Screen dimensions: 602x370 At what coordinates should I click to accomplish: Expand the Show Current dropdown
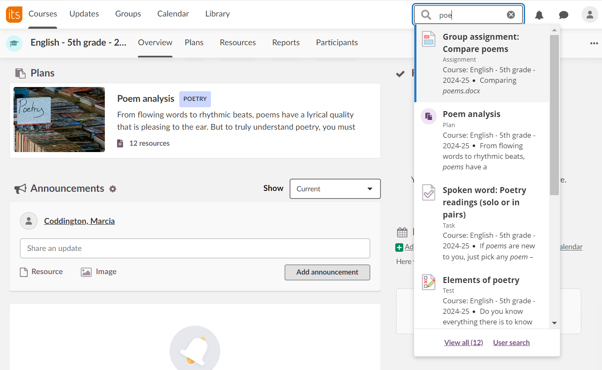click(x=335, y=189)
